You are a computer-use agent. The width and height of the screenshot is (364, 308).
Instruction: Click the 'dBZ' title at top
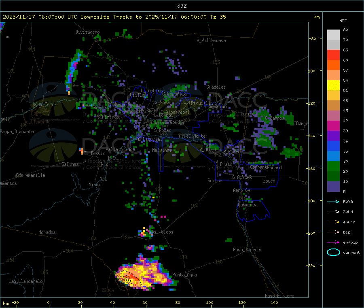[182, 6]
